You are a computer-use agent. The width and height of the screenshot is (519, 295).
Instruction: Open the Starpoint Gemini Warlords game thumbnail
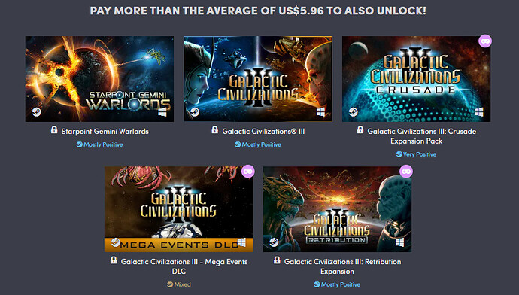[99, 79]
